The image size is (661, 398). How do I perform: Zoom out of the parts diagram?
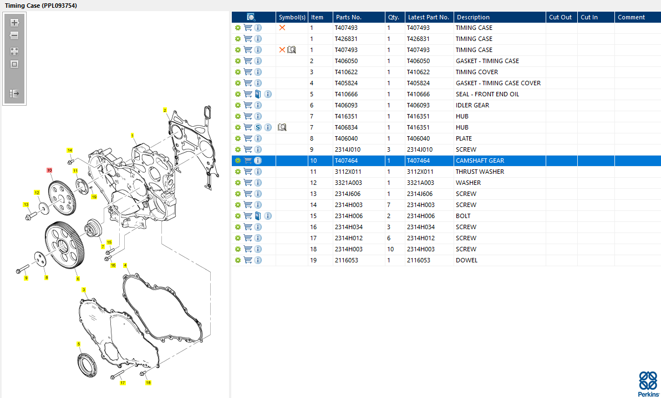[x=14, y=35]
